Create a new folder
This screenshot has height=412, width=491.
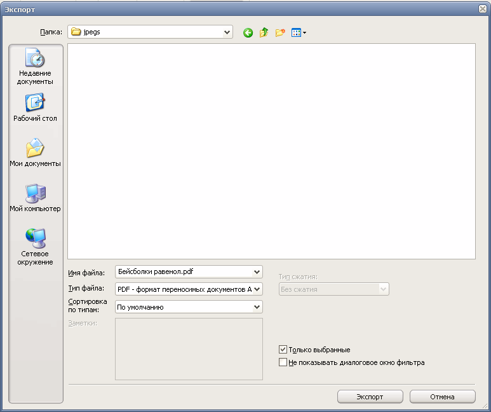click(280, 32)
